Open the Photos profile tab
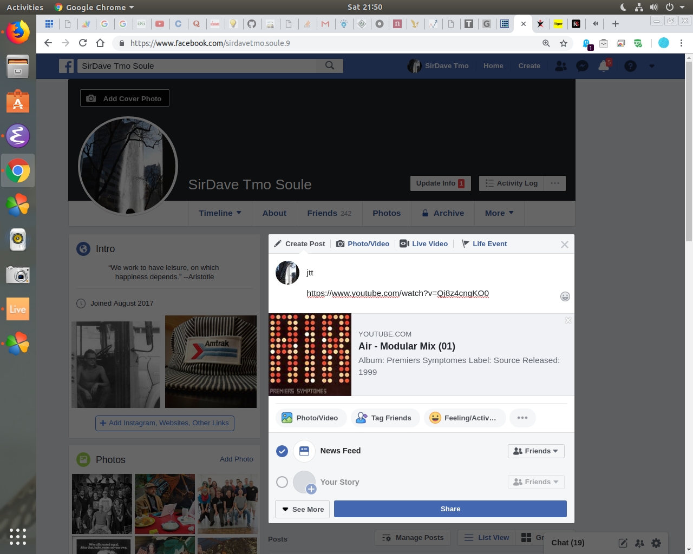The width and height of the screenshot is (693, 554). pyautogui.click(x=387, y=213)
